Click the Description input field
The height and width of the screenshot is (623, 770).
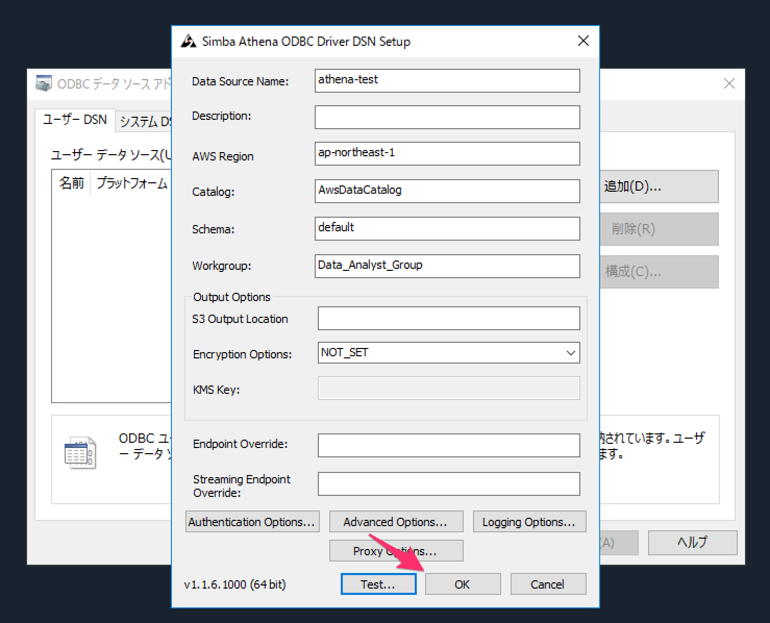[447, 117]
